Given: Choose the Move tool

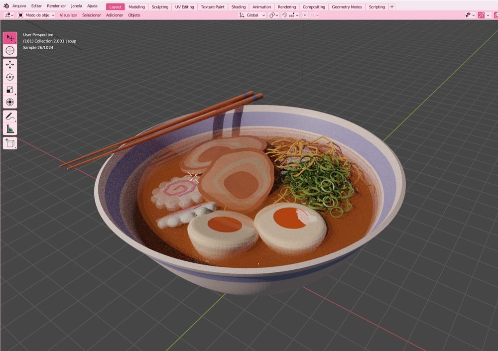Looking at the screenshot, I should coord(10,65).
